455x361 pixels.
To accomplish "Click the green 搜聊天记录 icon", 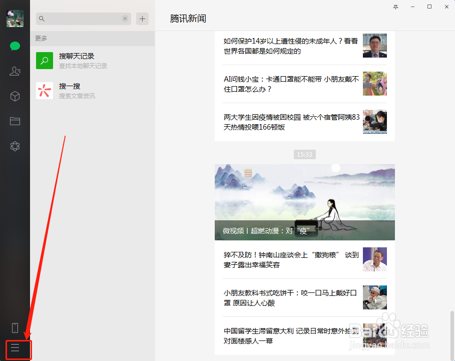I will pos(45,60).
